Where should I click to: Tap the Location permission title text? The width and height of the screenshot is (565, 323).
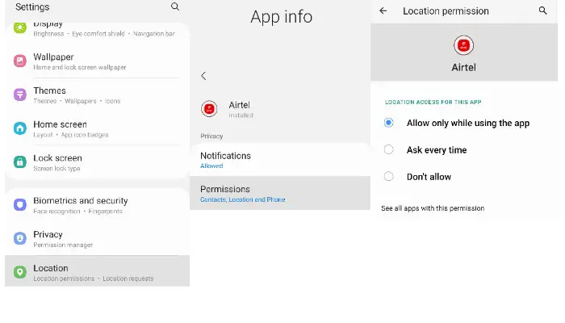(446, 11)
